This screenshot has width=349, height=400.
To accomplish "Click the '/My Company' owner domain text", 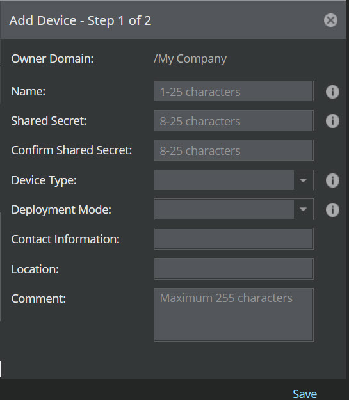I will tap(190, 59).
